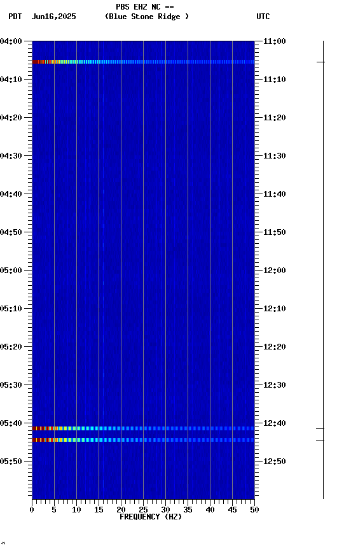Click the 04:20 PDT time label

click(x=11, y=118)
